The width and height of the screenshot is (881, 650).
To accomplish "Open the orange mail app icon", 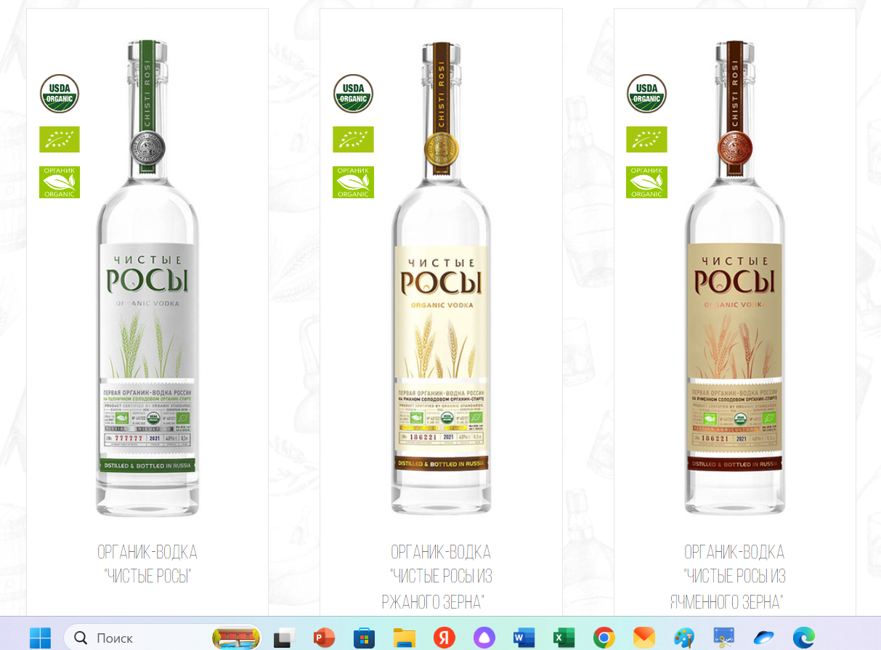I will pyautogui.click(x=644, y=638).
